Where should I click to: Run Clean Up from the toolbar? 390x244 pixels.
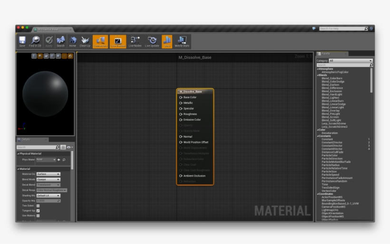(x=85, y=41)
